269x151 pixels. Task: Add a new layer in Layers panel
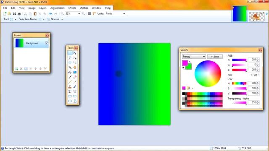tap(16, 69)
